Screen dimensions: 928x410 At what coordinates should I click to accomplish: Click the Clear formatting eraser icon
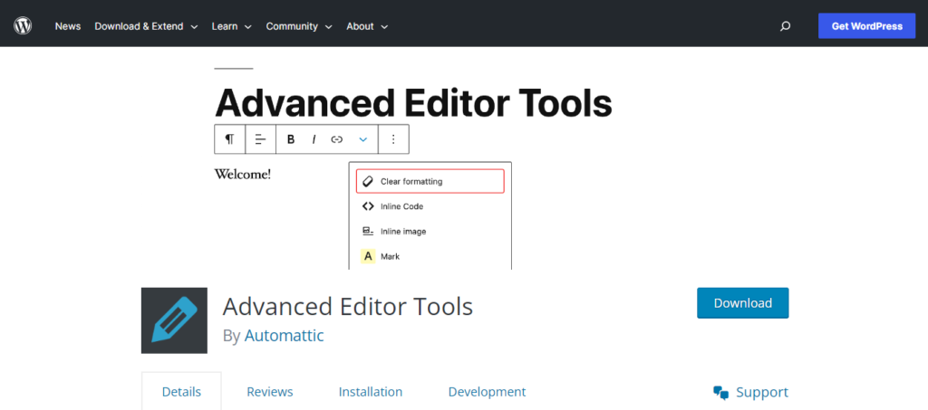[368, 181]
